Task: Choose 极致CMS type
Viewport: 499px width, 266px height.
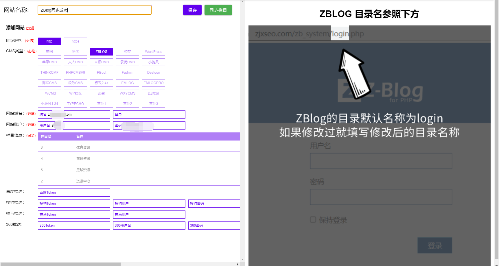Action: 76,83
